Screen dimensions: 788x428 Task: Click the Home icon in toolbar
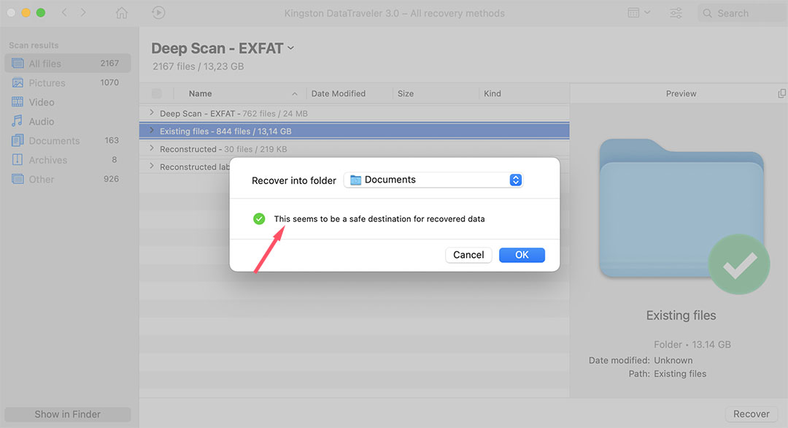122,13
